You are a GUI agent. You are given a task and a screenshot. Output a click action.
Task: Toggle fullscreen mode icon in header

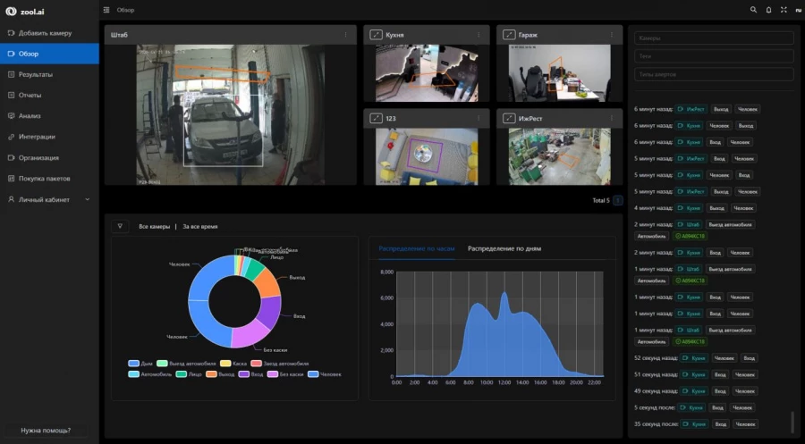coord(784,10)
